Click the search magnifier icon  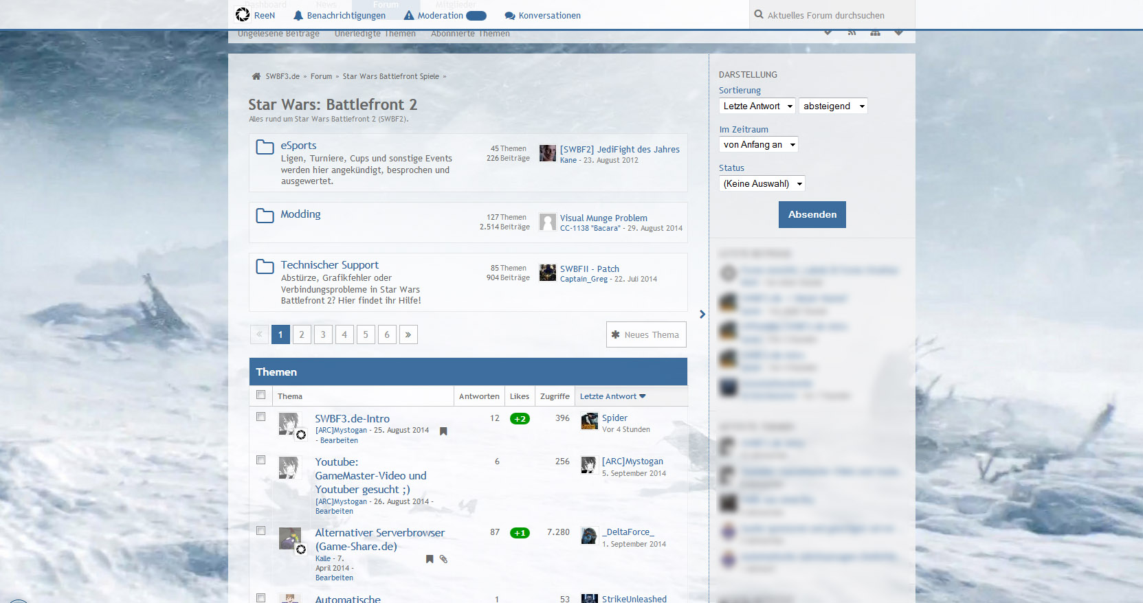759,14
